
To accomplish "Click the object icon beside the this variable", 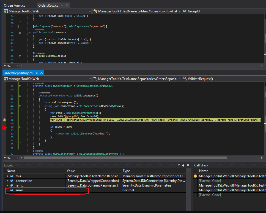I will click(11, 176).
